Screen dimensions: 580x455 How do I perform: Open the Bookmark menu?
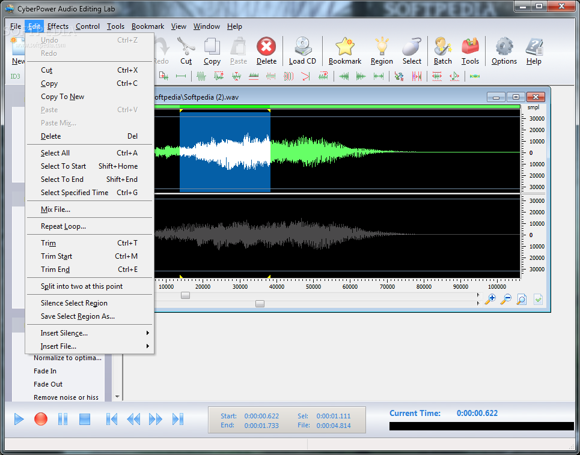pyautogui.click(x=148, y=26)
